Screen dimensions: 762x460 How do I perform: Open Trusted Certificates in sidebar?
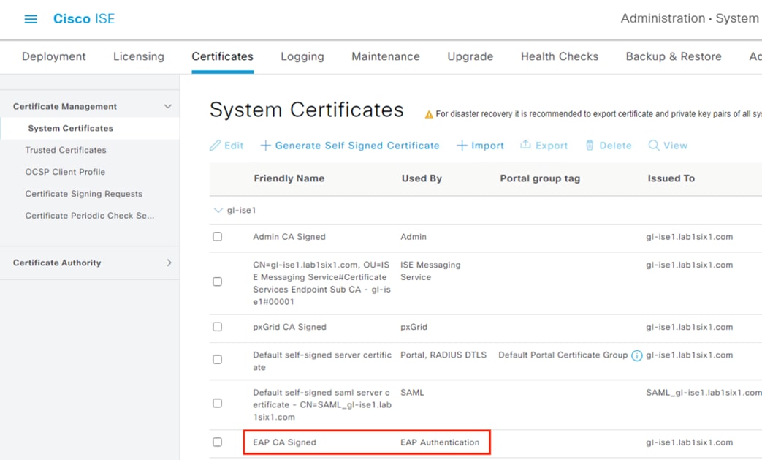pyautogui.click(x=66, y=150)
